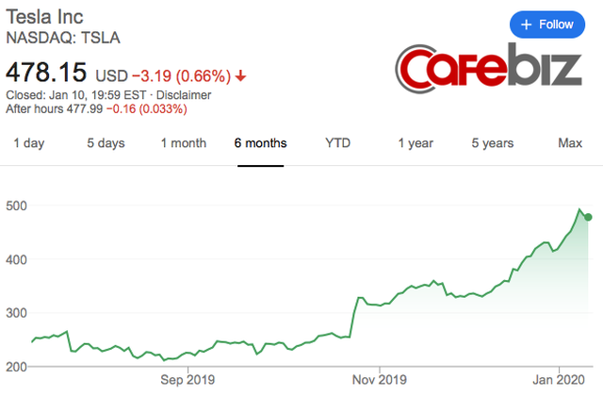Select the Max range tab
This screenshot has width=603, height=396.
click(x=570, y=143)
